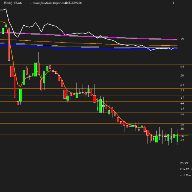The width and height of the screenshot is (192, 192).
Task: Click the price label "59"
Action: [182, 76]
